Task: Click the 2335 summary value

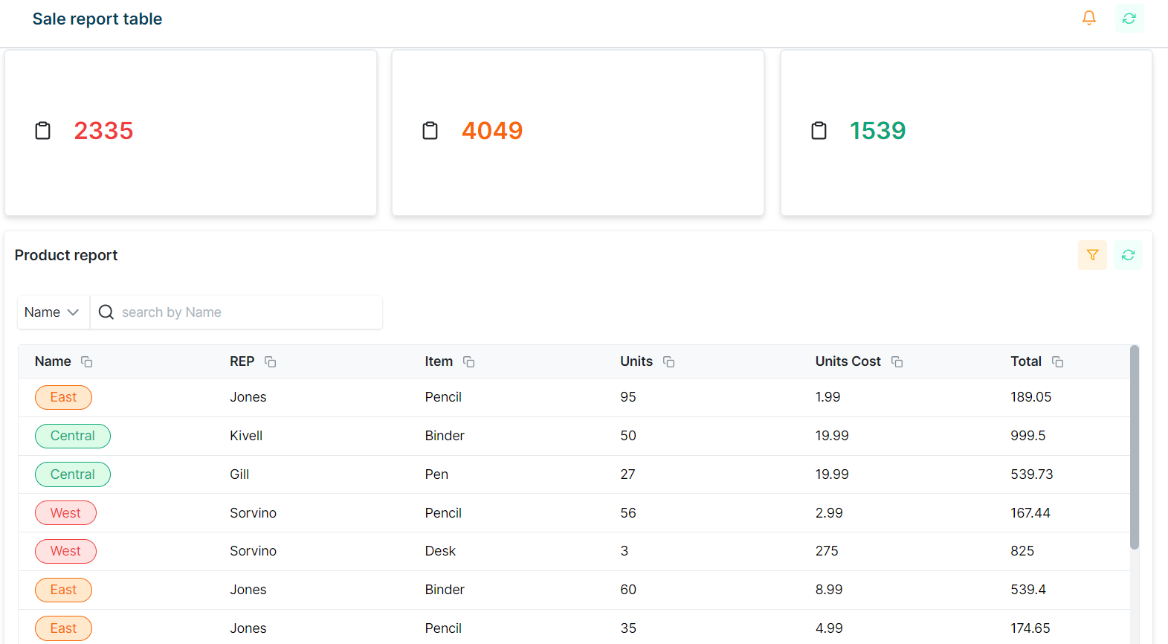Action: click(x=103, y=131)
